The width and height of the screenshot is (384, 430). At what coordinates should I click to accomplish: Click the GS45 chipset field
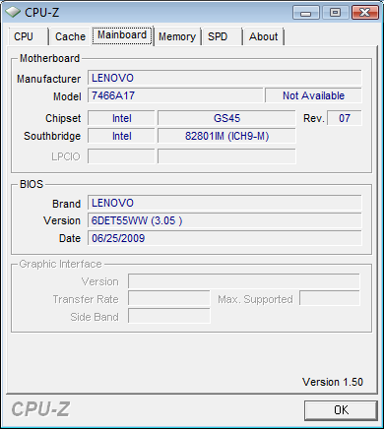(226, 118)
